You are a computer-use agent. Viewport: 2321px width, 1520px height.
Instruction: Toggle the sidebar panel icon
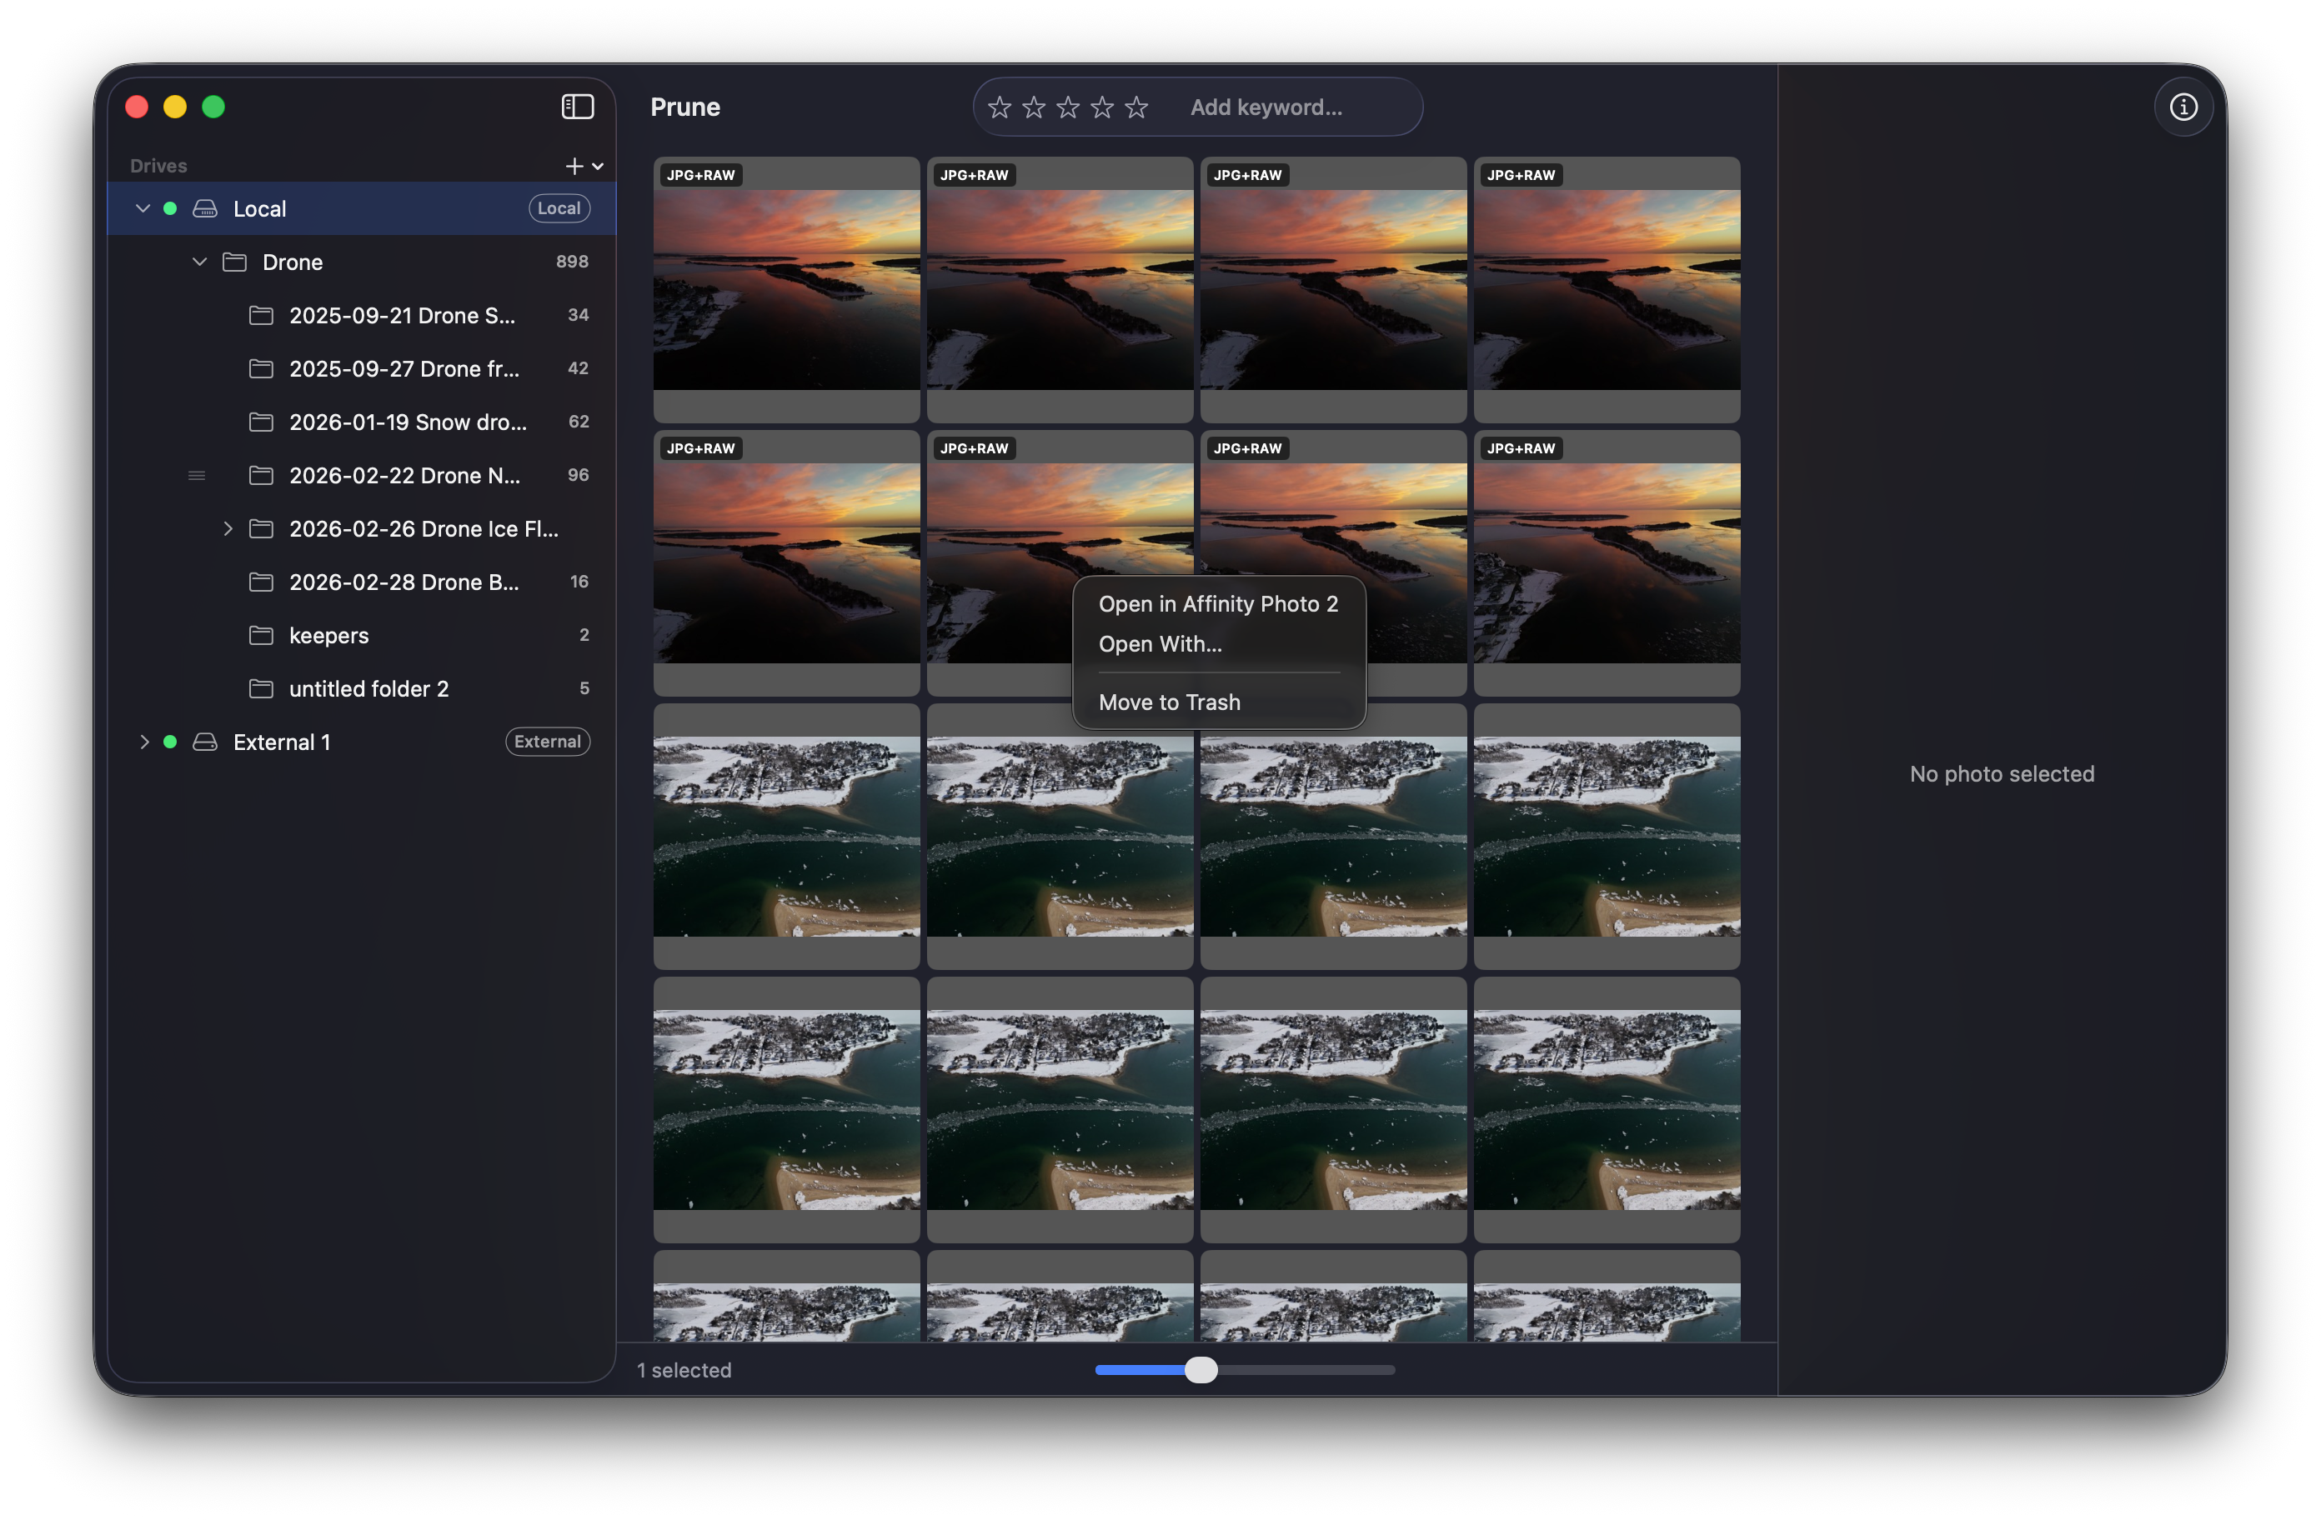tap(577, 107)
